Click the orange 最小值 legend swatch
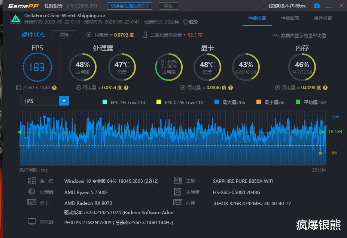 259,102
